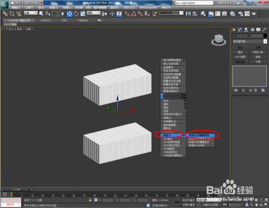Click the Align tool icon
Image resolution: width=269 pixels, height=208 pixels.
[x=195, y=13]
